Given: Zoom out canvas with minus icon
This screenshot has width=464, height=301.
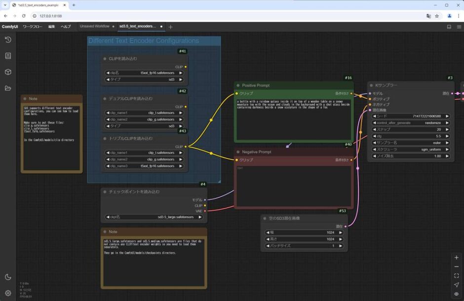Looking at the screenshot, I should (x=456, y=266).
